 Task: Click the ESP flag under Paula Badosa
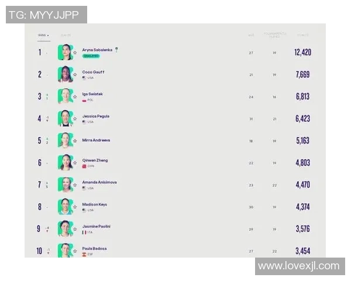84,254
